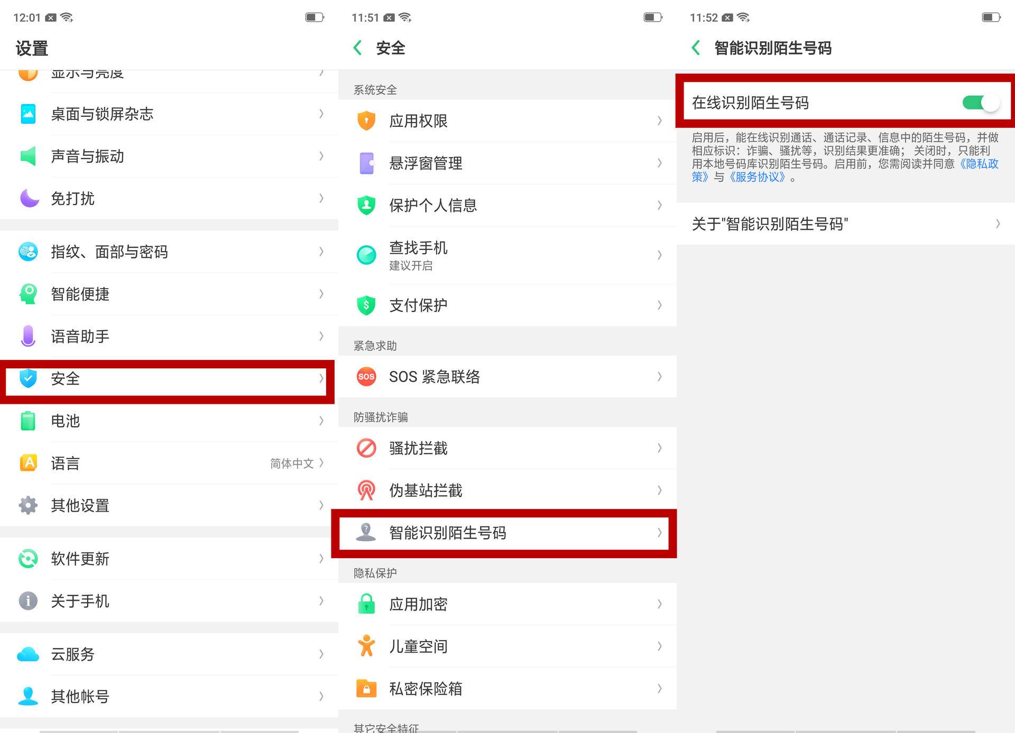Tap the back arrow on 智能识别陌生号码 page
The image size is (1015, 733).
point(696,48)
